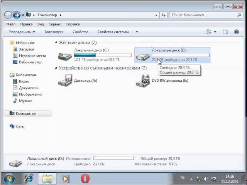Open the Упорядочить dropdown menu
The width and height of the screenshot is (247, 185).
click(22, 32)
